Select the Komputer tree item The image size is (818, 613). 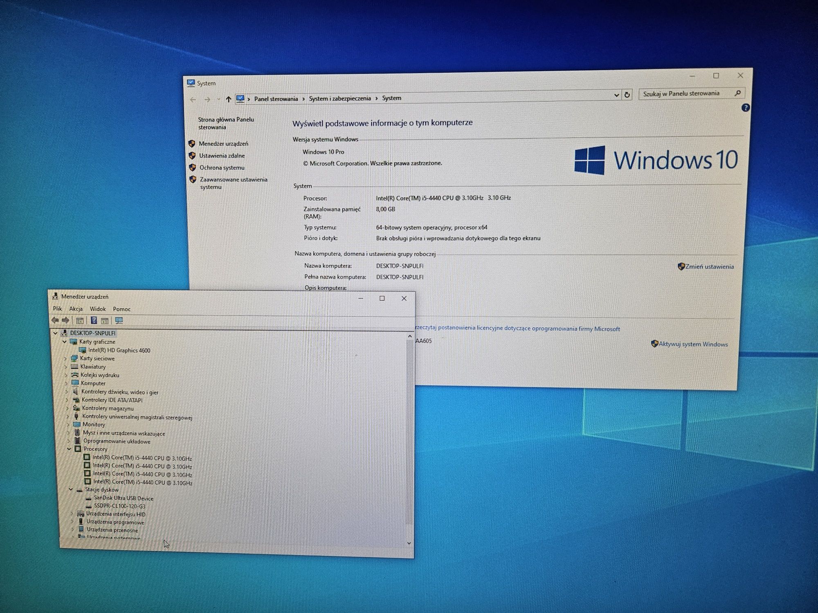coord(93,383)
